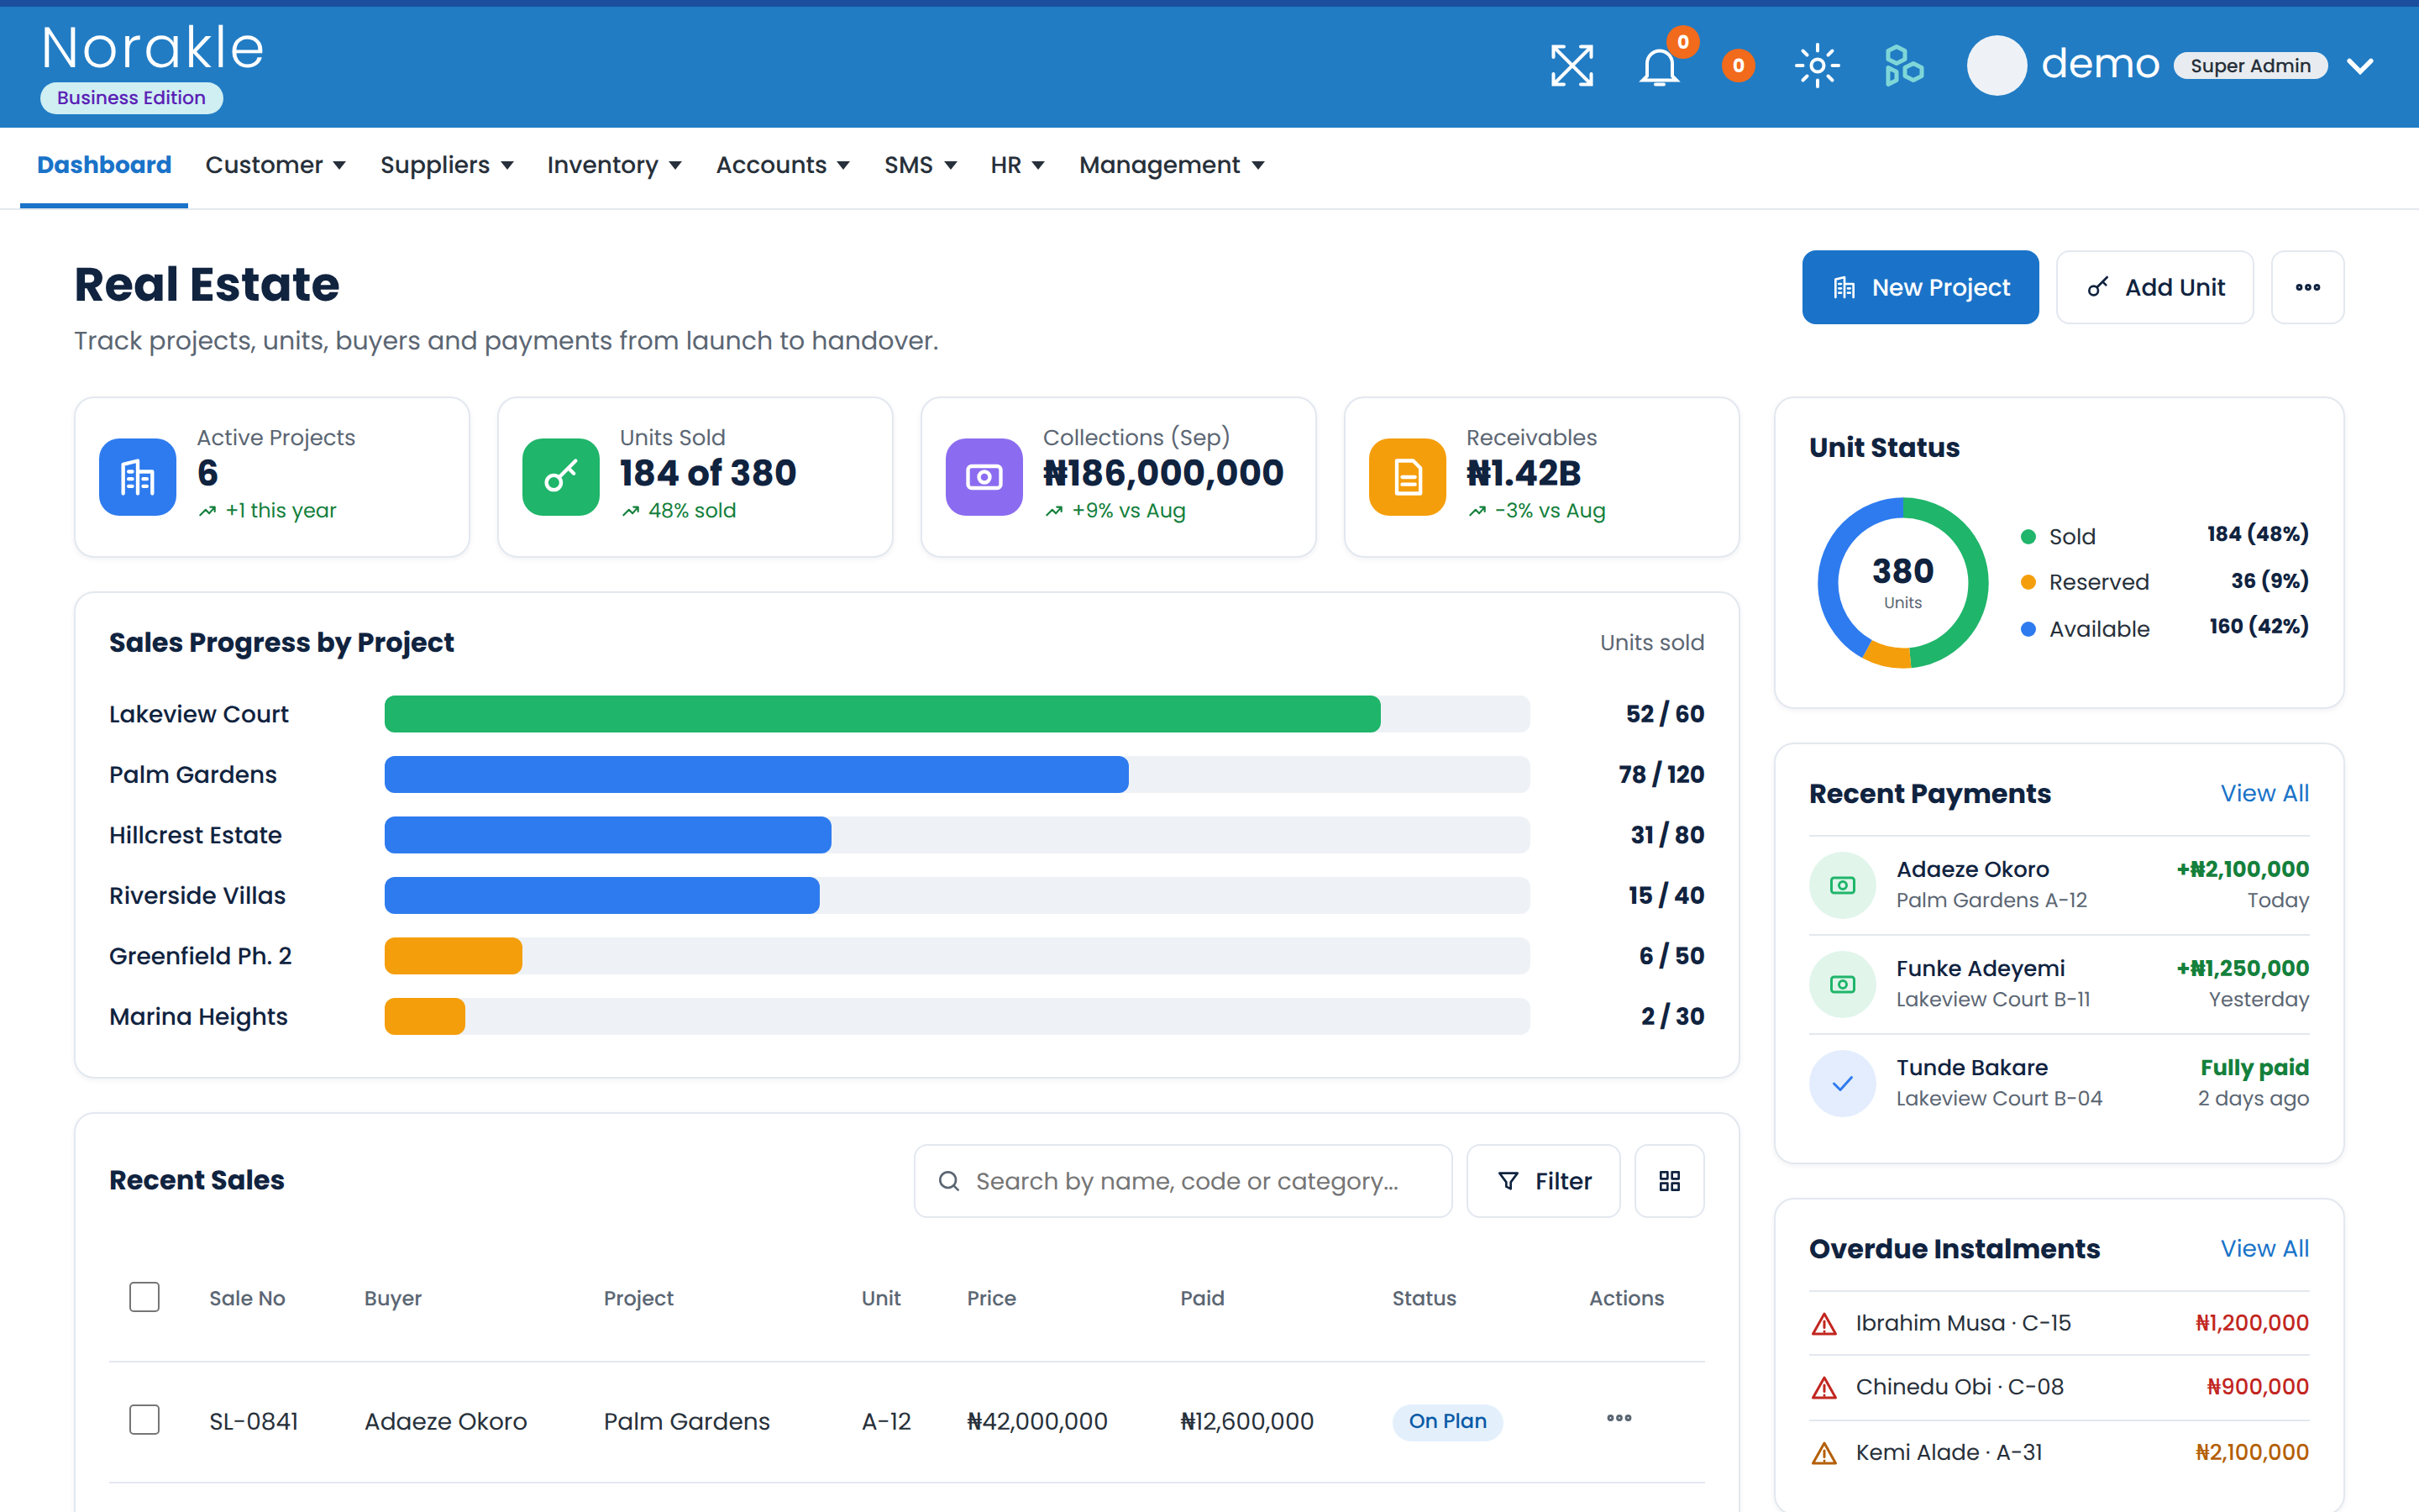
Task: Click payment icon next to Adaeze Okoro
Action: click(1842, 885)
